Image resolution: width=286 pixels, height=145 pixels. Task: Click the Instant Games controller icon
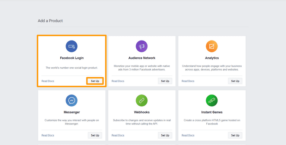click(212, 100)
